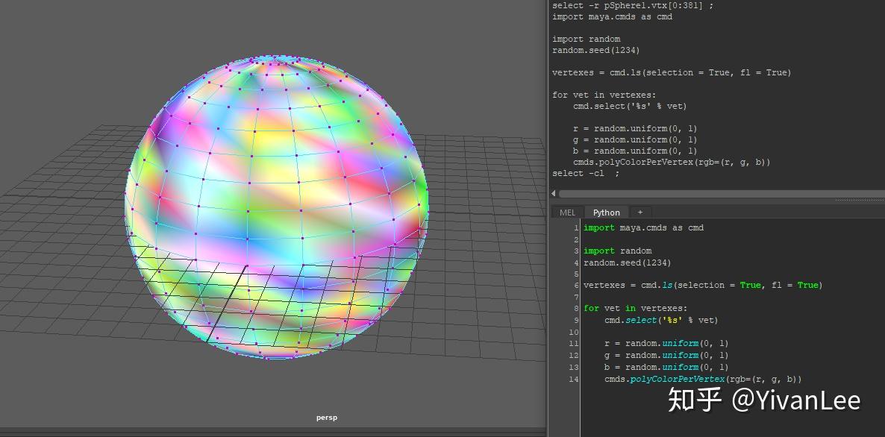Click the 'True' keyword on the vertexes line
This screenshot has height=437, width=885.
(750, 284)
